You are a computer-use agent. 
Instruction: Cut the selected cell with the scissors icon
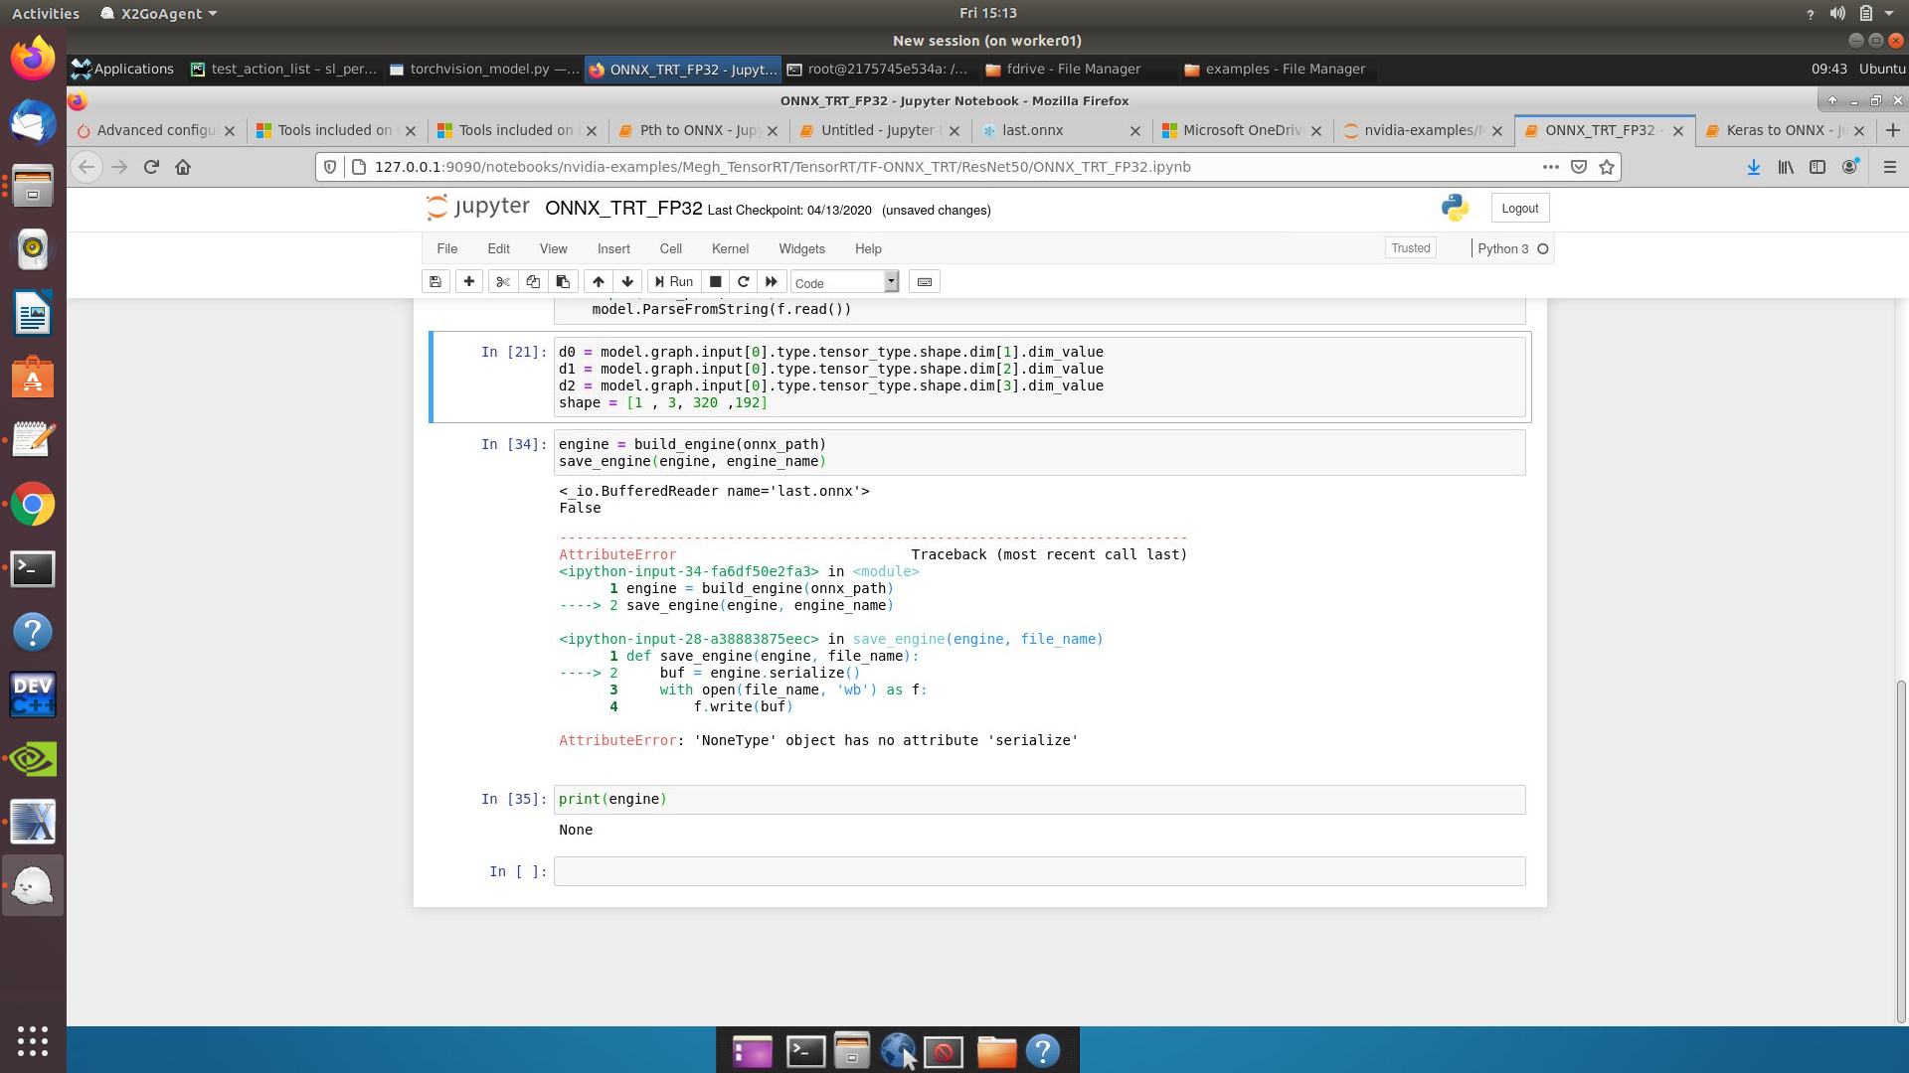point(503,281)
